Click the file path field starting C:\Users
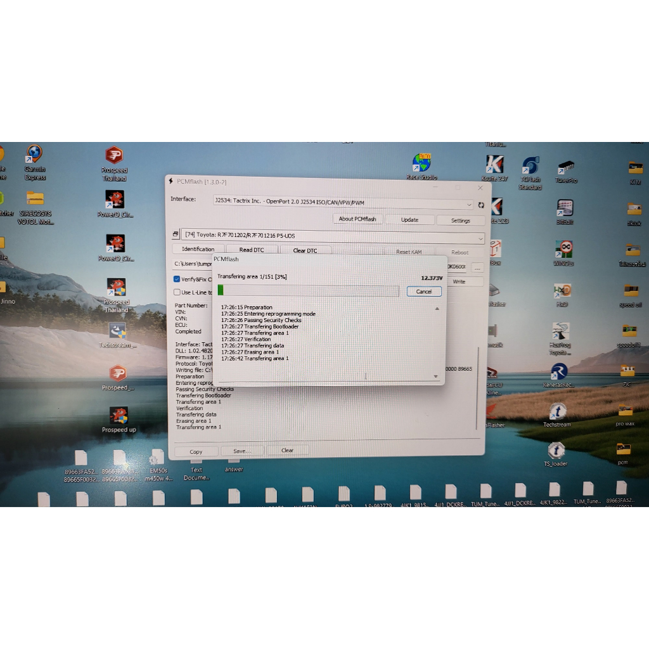Screen dimensions: 649x649 192,264
